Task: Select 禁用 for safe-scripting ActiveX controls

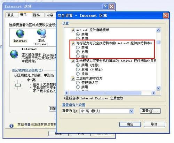Action: (x=78, y=47)
